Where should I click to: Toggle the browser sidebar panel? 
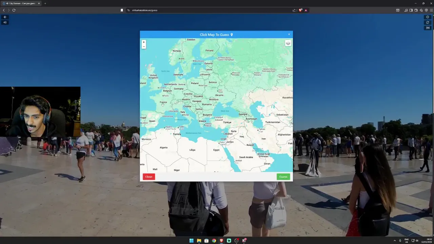[x=411, y=10]
